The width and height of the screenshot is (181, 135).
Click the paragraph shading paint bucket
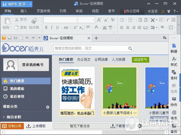tap(162, 27)
